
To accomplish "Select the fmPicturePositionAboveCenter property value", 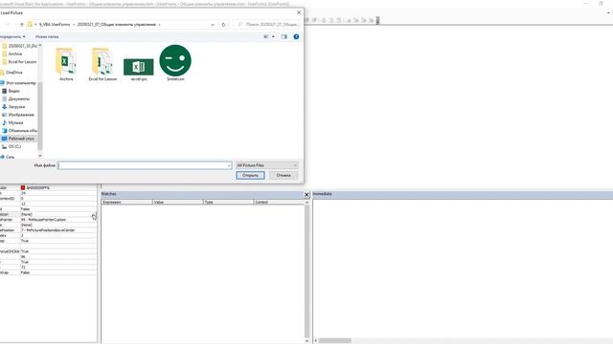I will click(57, 230).
